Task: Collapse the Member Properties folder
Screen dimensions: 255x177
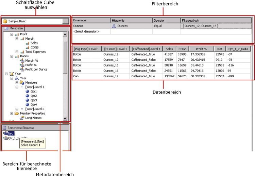Action: (12, 113)
